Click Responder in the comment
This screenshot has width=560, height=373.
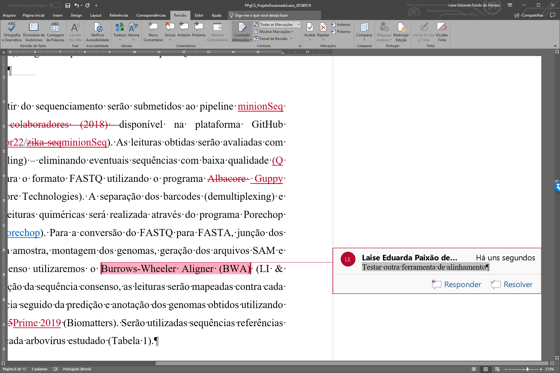[x=457, y=284]
